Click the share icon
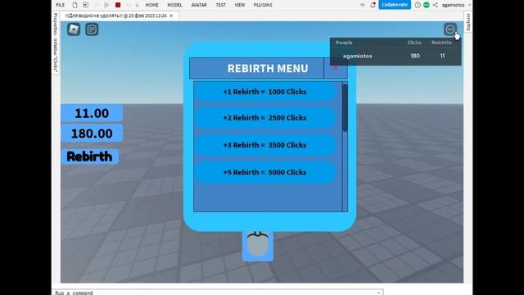This screenshot has width=524, height=295. pos(435,5)
